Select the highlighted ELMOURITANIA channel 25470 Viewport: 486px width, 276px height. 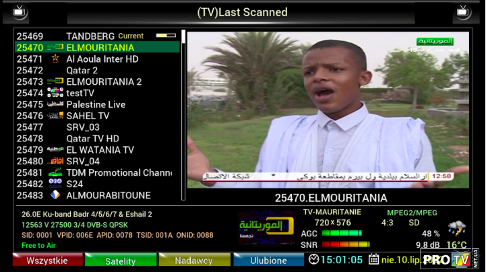pos(98,48)
